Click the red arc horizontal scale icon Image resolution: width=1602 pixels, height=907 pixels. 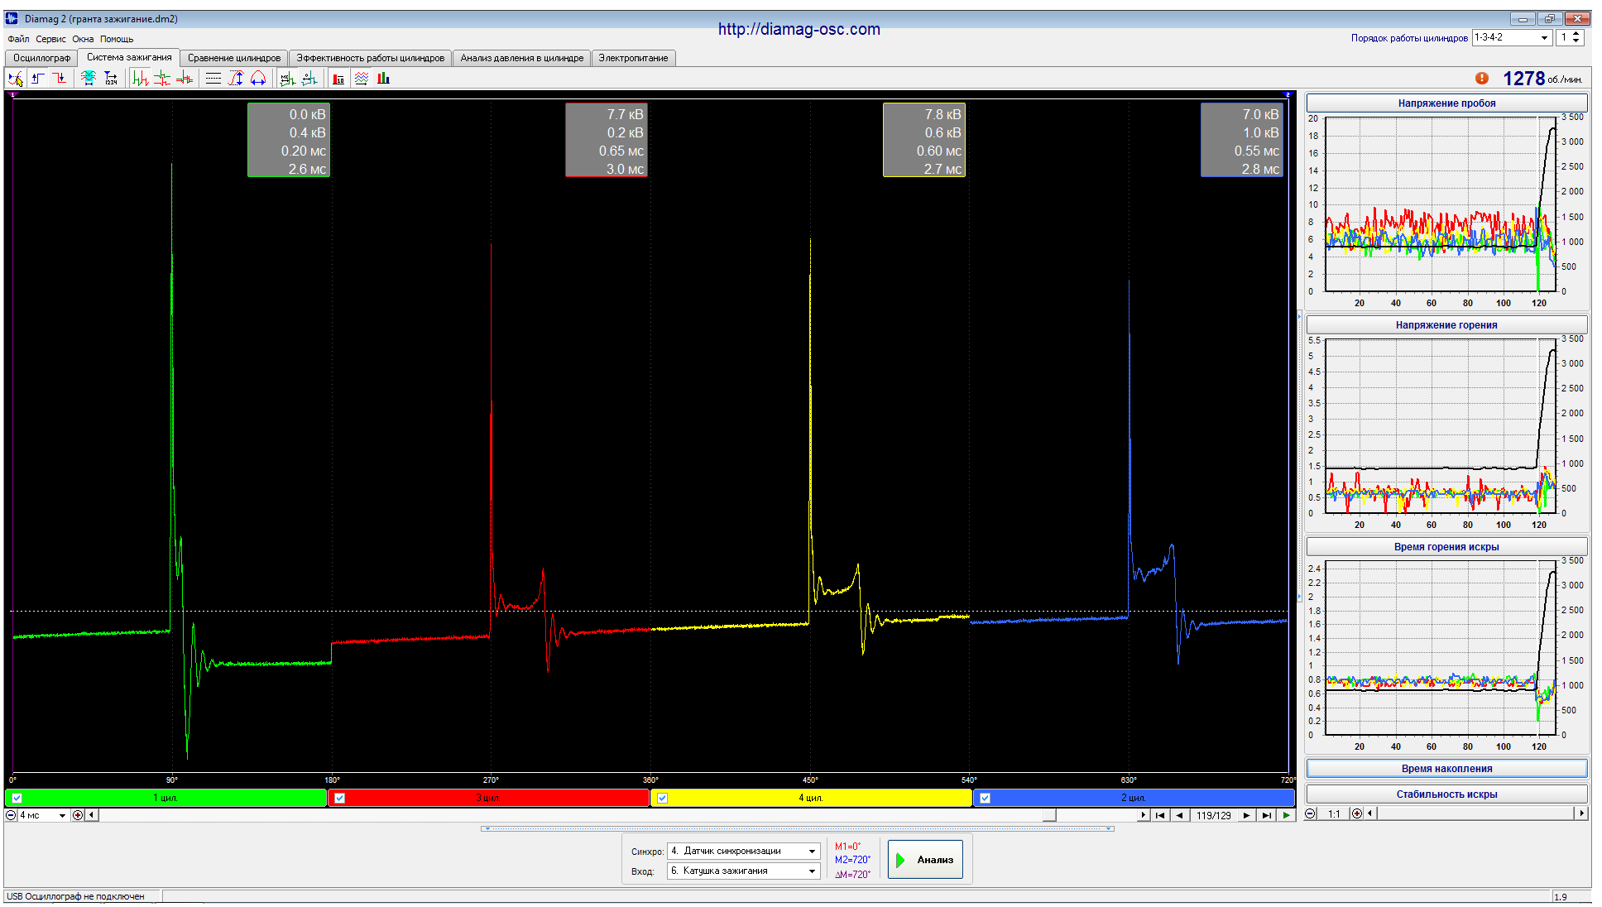[x=259, y=79]
